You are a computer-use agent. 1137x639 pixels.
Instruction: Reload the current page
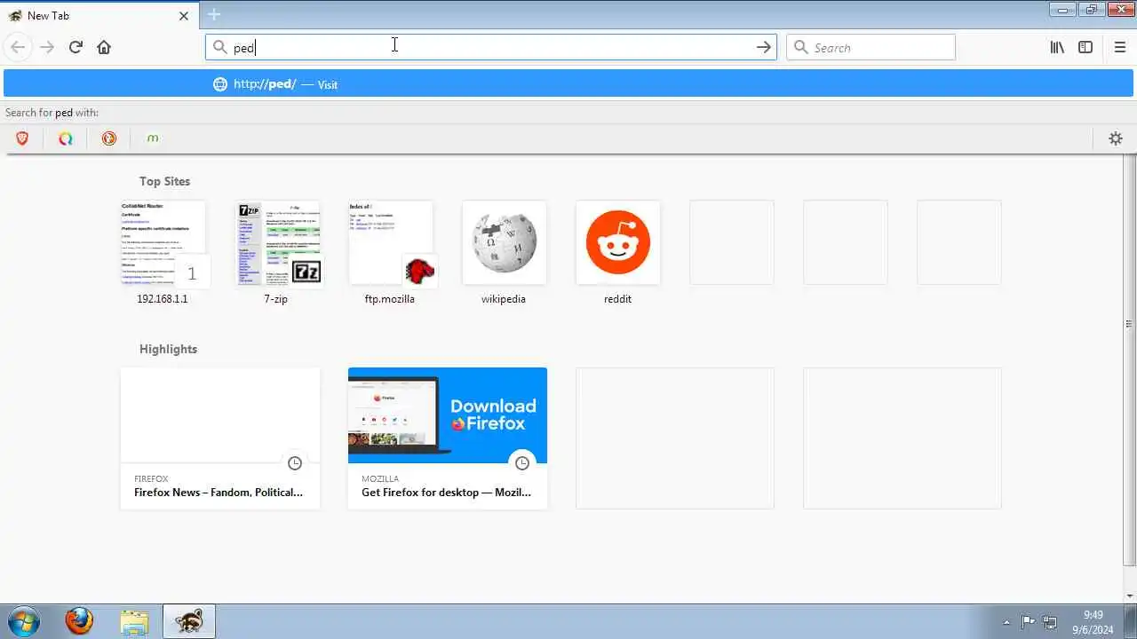[x=76, y=47]
